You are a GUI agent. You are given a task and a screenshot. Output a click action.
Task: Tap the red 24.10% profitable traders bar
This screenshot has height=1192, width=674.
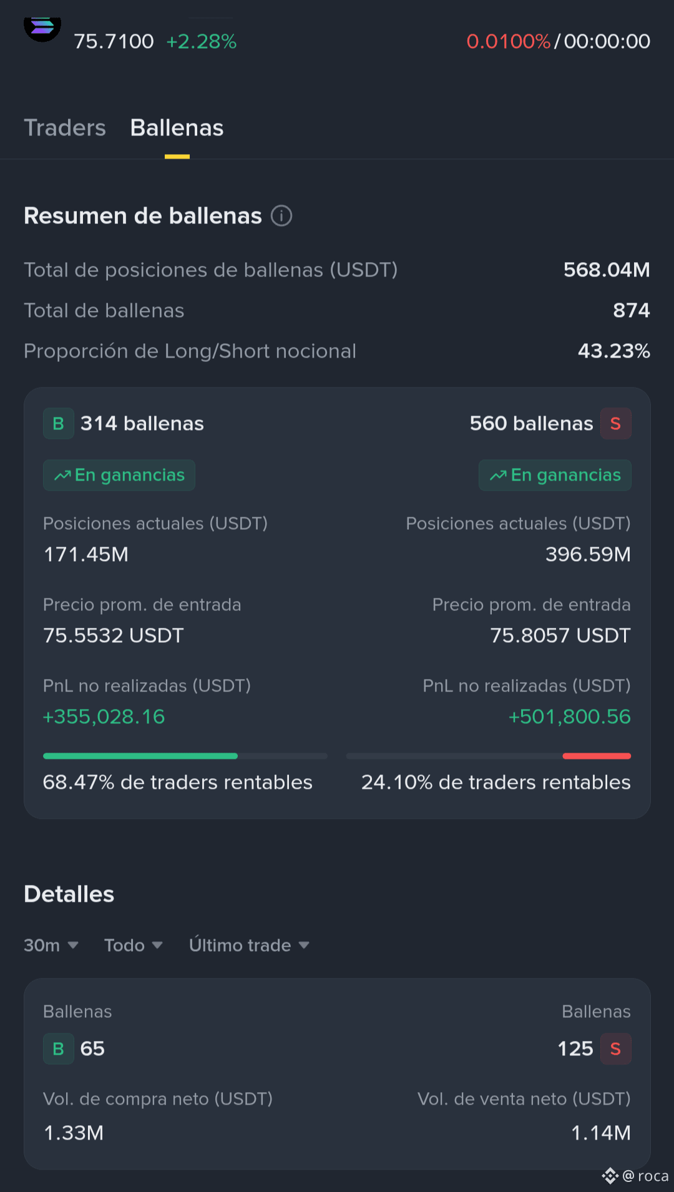coord(597,756)
